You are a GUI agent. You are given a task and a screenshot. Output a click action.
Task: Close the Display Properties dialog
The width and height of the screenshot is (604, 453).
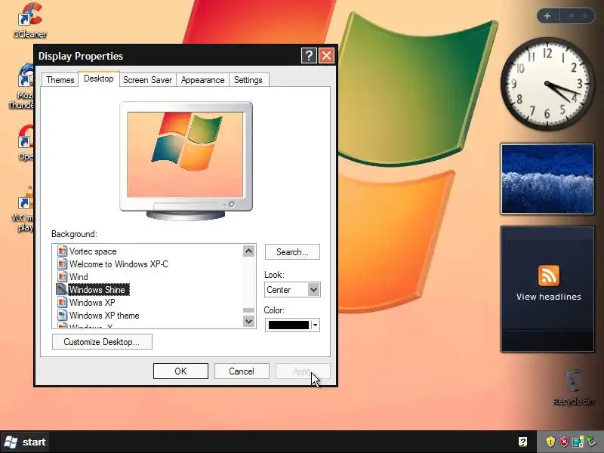327,56
